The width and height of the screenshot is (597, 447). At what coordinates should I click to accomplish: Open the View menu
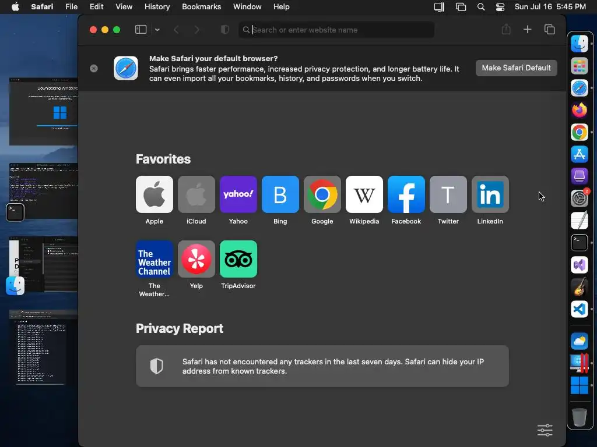click(124, 7)
